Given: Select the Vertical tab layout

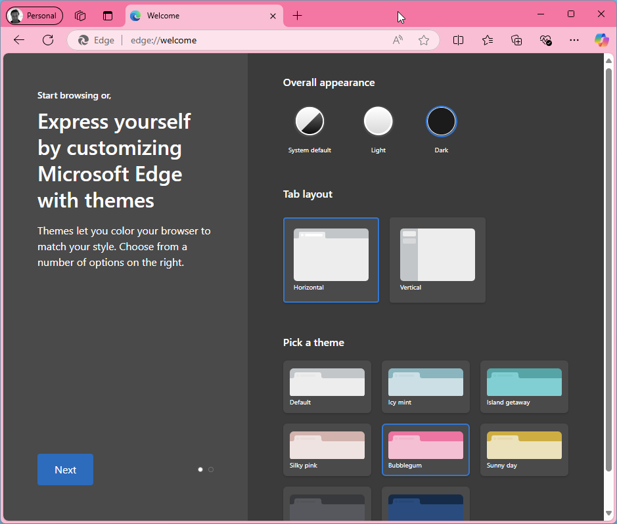Looking at the screenshot, I should (437, 260).
